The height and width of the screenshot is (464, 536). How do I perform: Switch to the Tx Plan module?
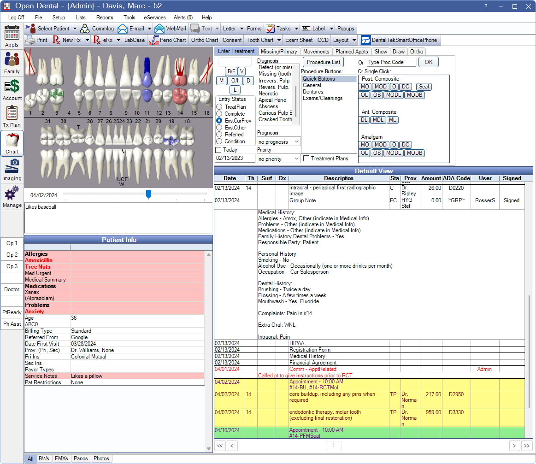coord(12,116)
